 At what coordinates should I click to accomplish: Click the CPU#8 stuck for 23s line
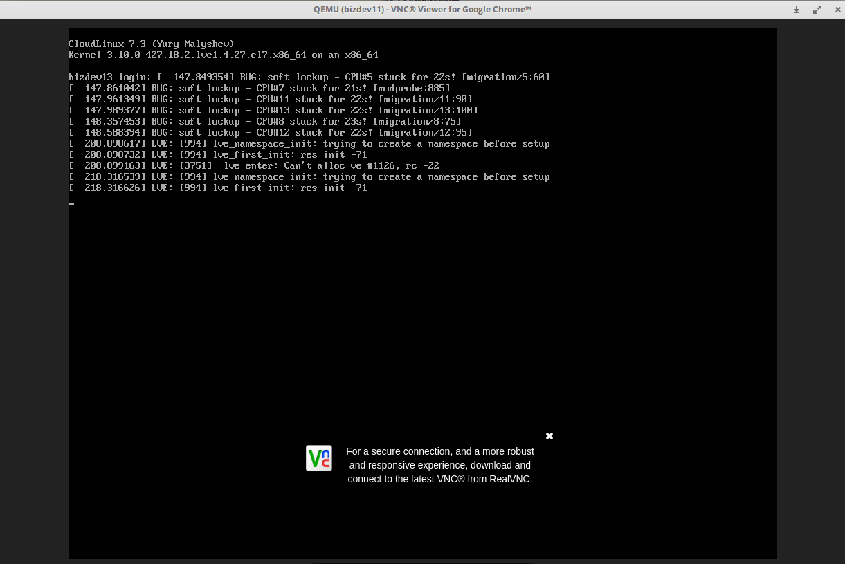264,122
